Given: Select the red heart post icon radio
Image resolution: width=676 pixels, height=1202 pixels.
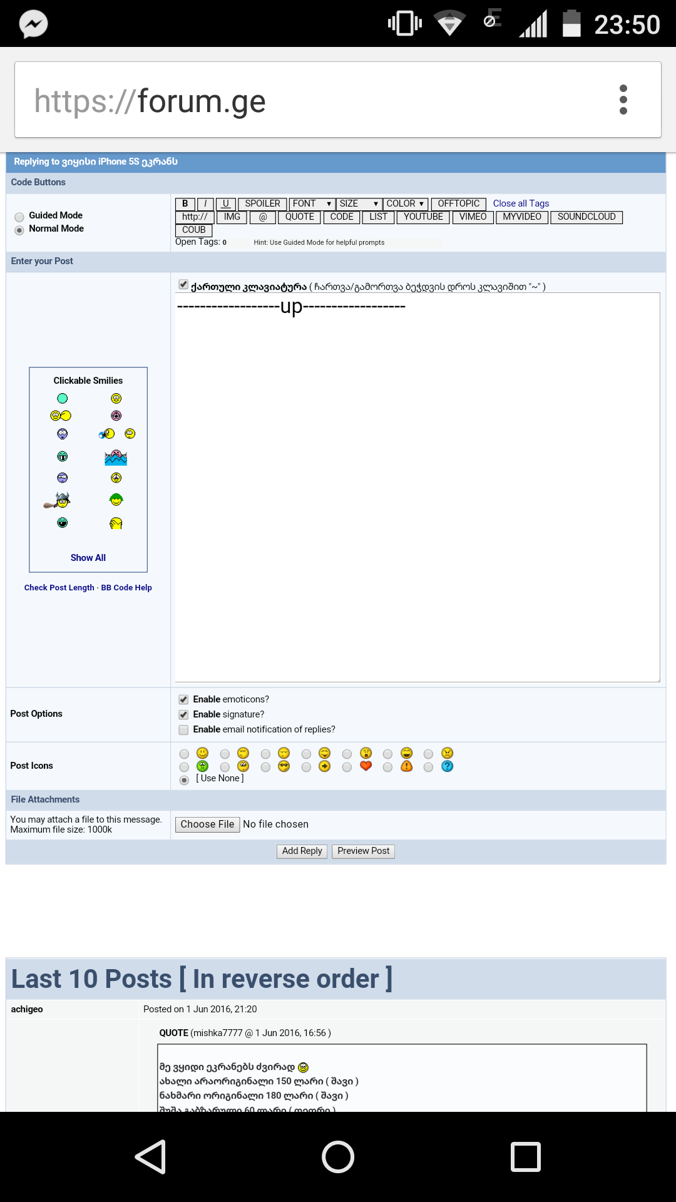Looking at the screenshot, I should (347, 767).
